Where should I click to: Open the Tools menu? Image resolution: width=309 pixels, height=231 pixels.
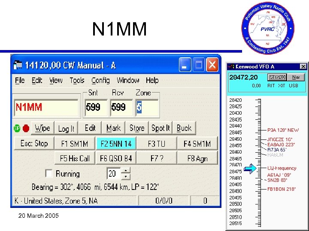pos(77,80)
